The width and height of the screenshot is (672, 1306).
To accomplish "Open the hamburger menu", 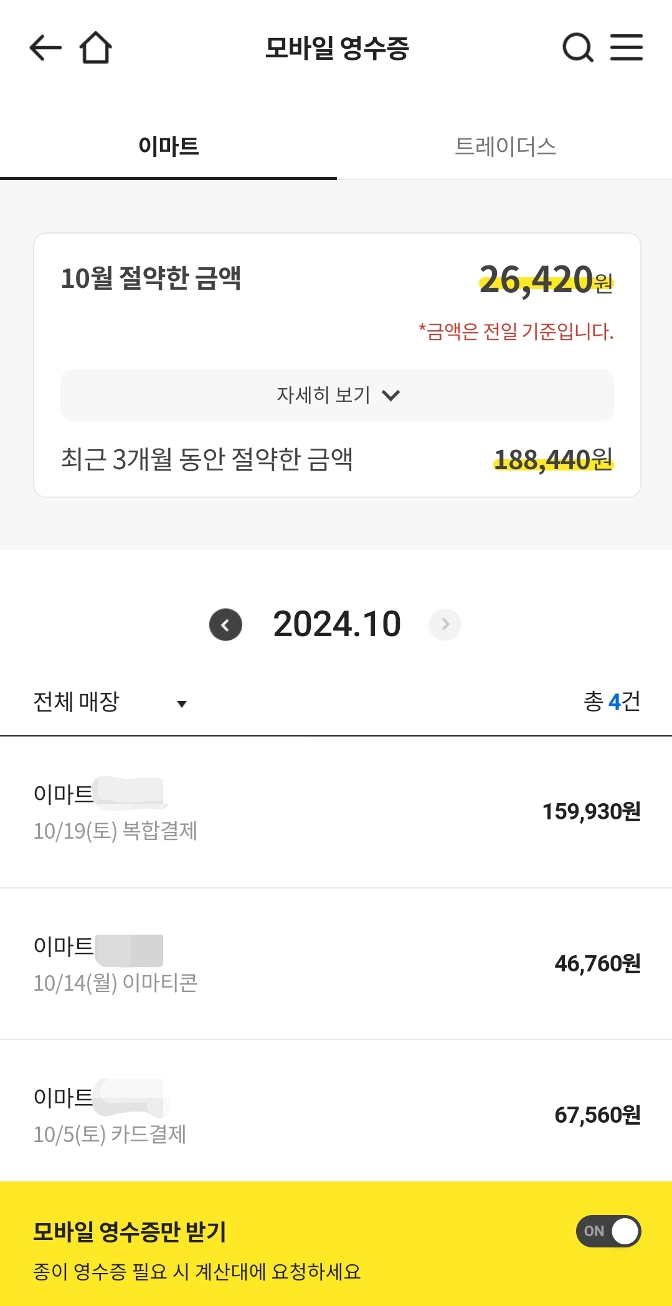I will click(626, 48).
